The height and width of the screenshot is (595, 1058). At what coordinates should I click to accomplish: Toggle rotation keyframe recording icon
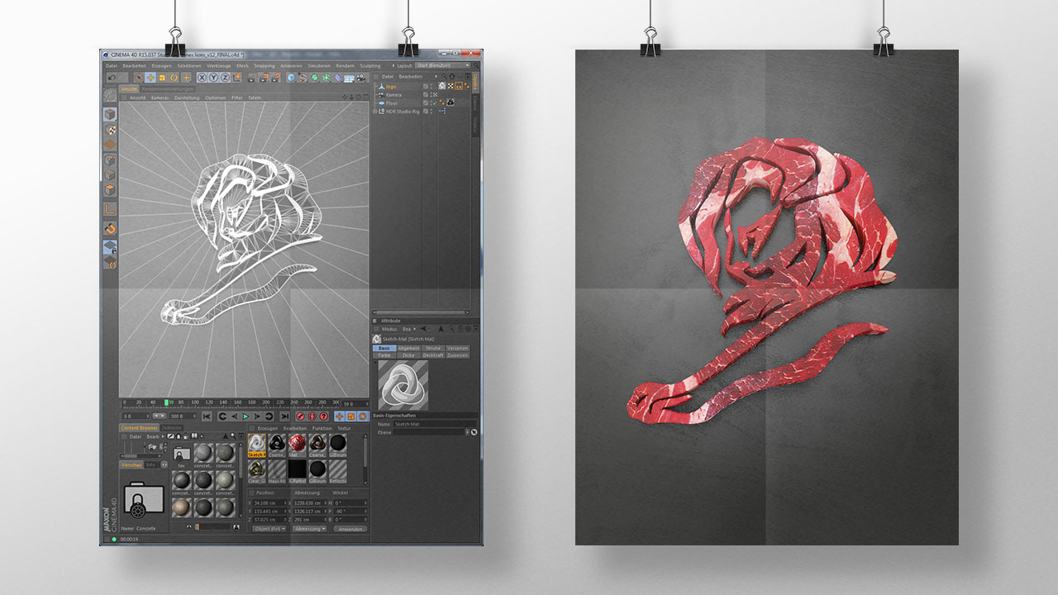coord(362,416)
